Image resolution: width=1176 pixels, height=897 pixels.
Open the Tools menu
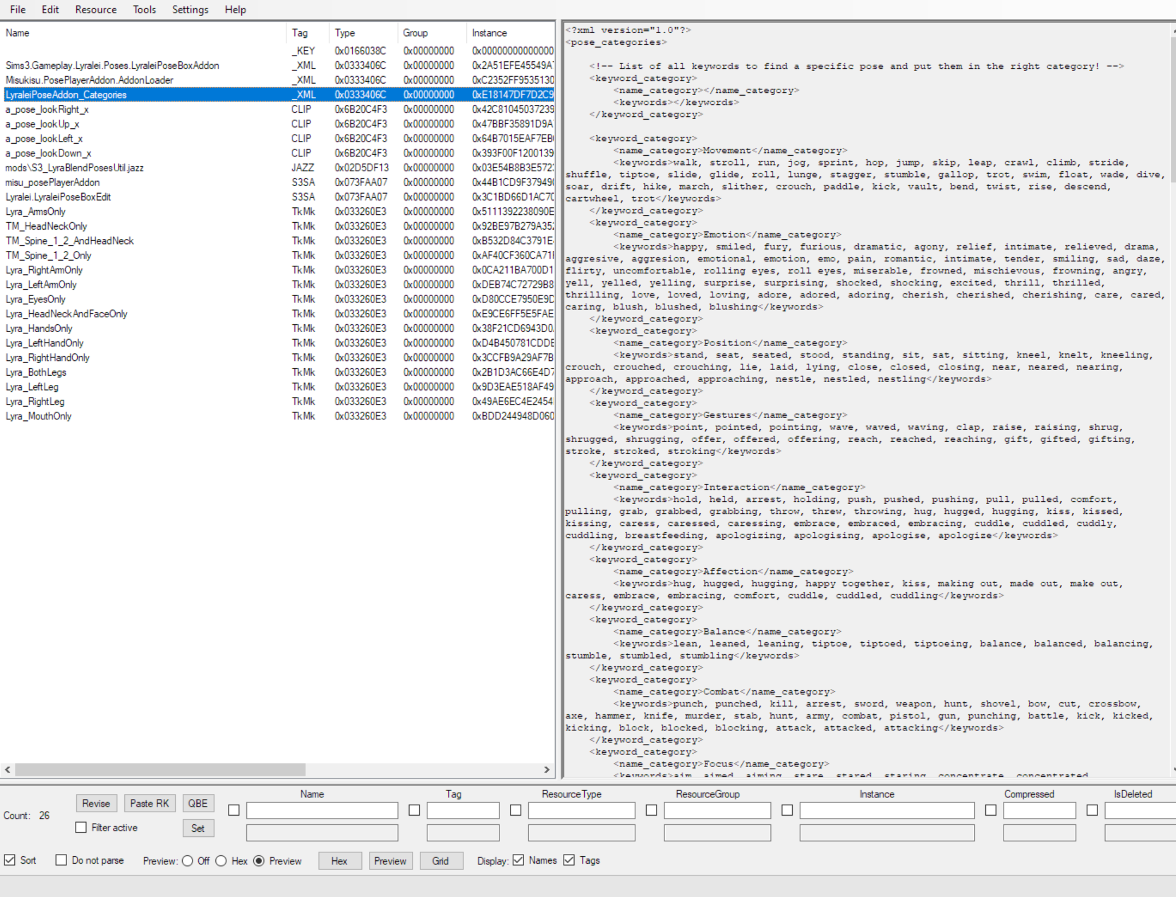click(x=144, y=10)
